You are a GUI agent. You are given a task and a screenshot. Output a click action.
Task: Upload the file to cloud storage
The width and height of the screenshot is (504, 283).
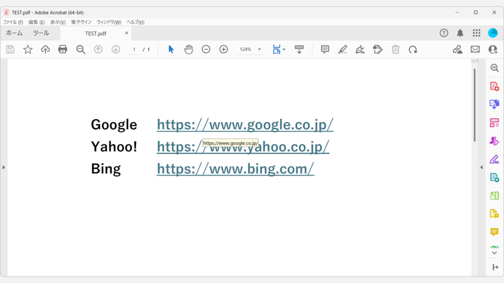click(45, 50)
